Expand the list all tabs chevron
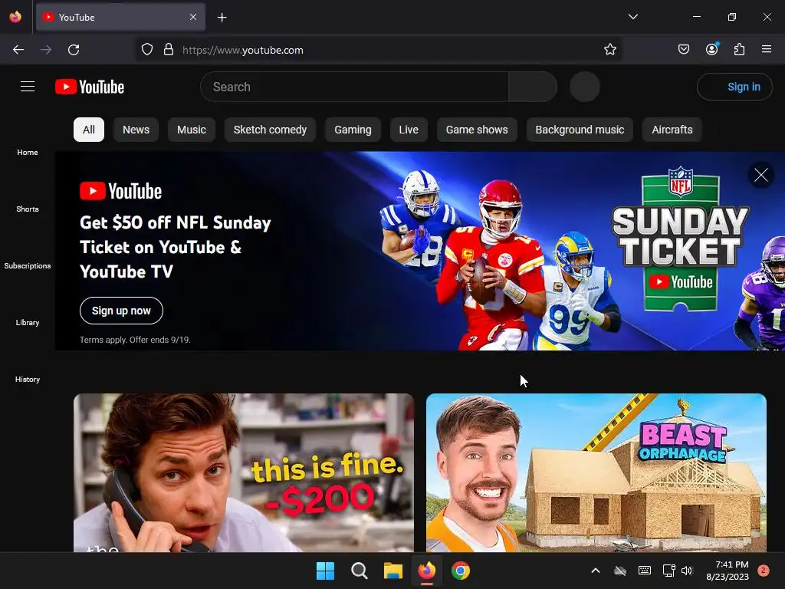This screenshot has height=589, width=785. click(x=632, y=17)
